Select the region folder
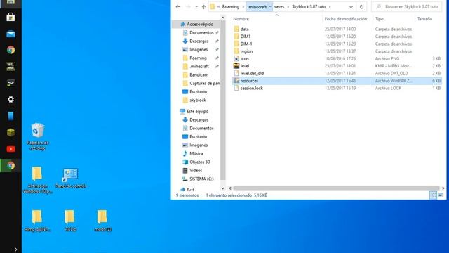449x253 pixels. coord(246,51)
